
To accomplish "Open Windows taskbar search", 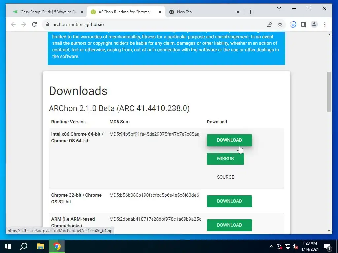I will (x=24, y=246).
